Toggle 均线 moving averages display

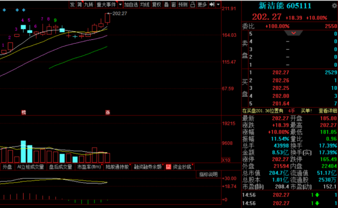(x=145, y=5)
